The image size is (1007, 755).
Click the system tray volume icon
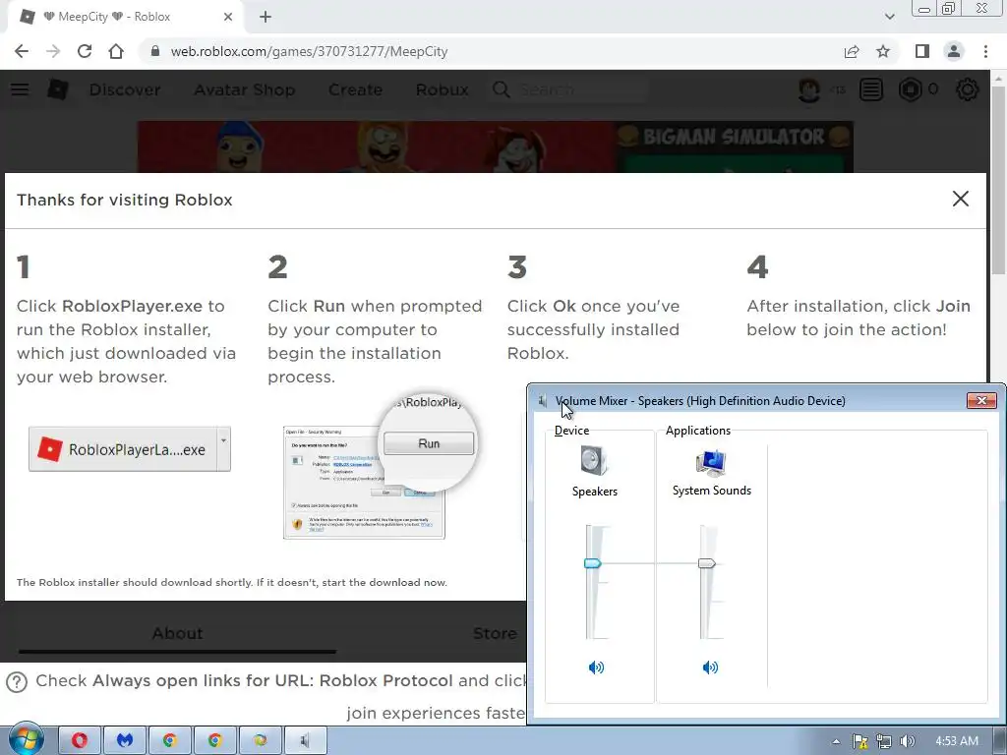908,741
